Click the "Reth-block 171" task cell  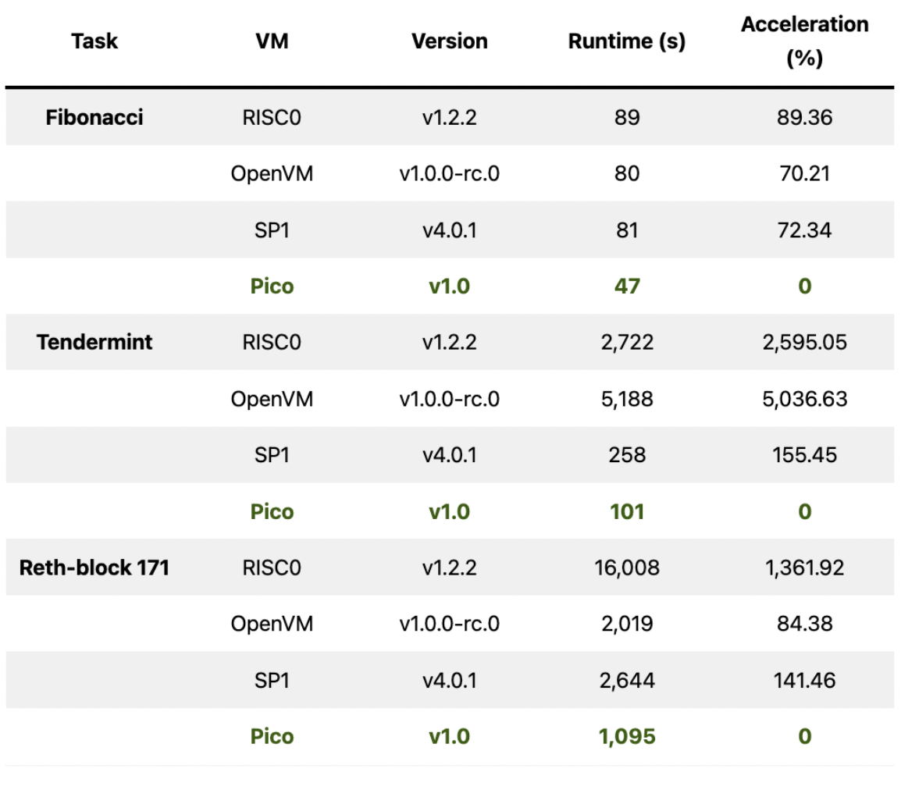pyautogui.click(x=94, y=568)
